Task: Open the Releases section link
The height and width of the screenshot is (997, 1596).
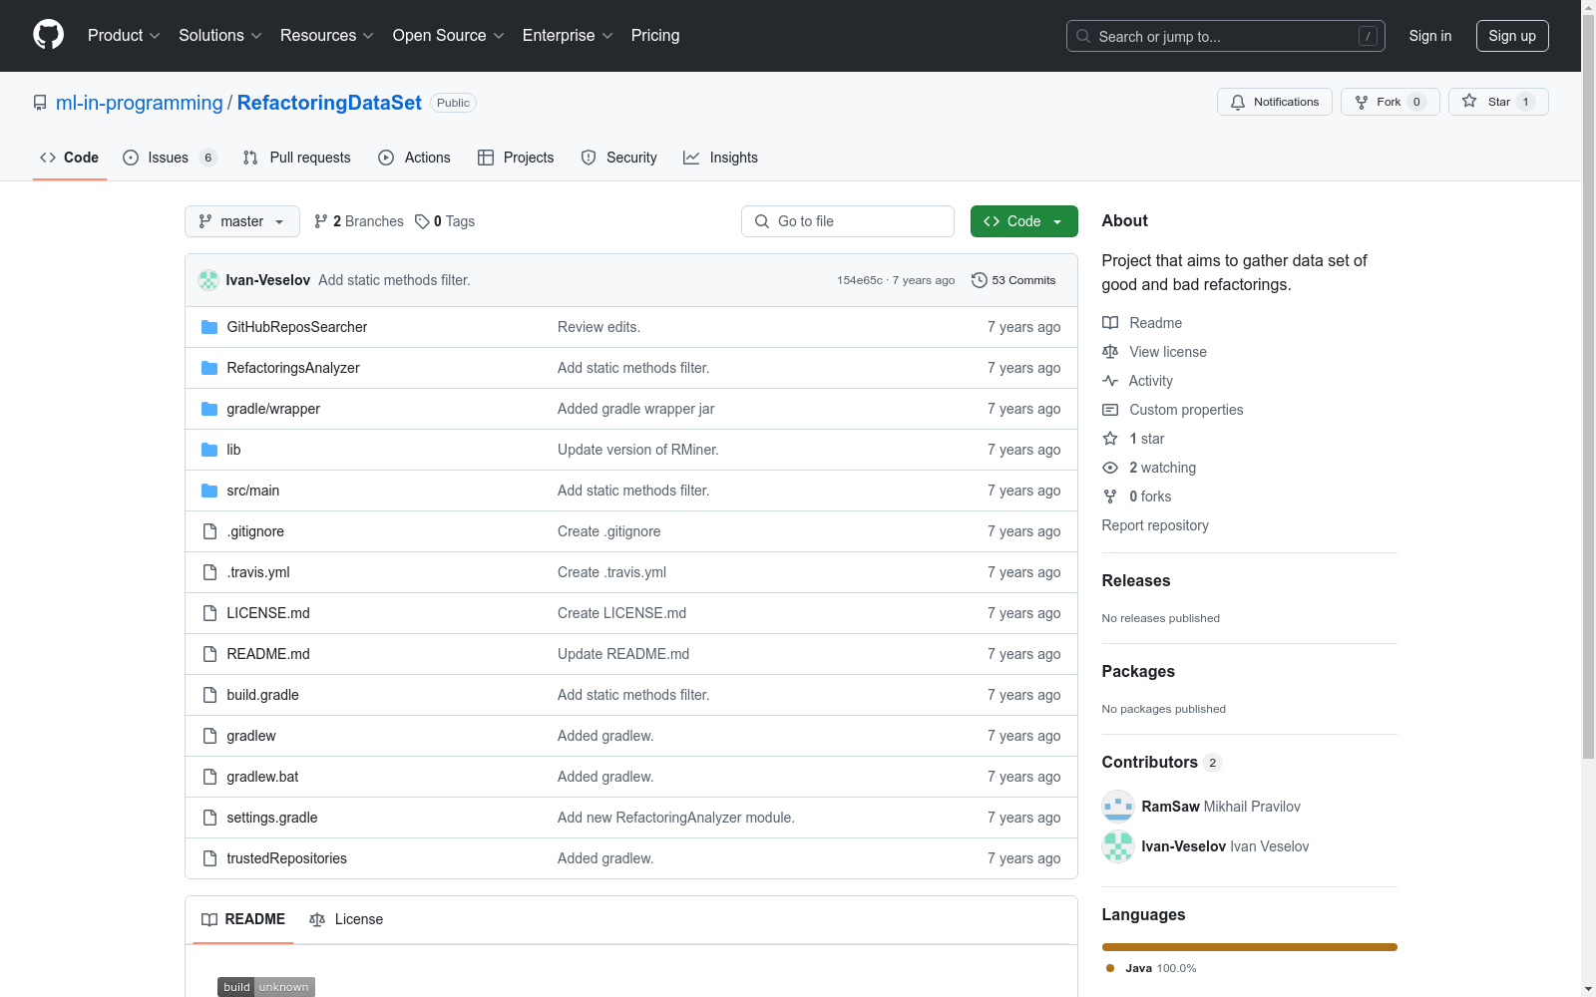Action: (1136, 581)
